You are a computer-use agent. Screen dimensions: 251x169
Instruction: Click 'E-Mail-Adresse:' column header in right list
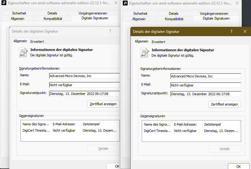pyautogui.click(x=187, y=124)
